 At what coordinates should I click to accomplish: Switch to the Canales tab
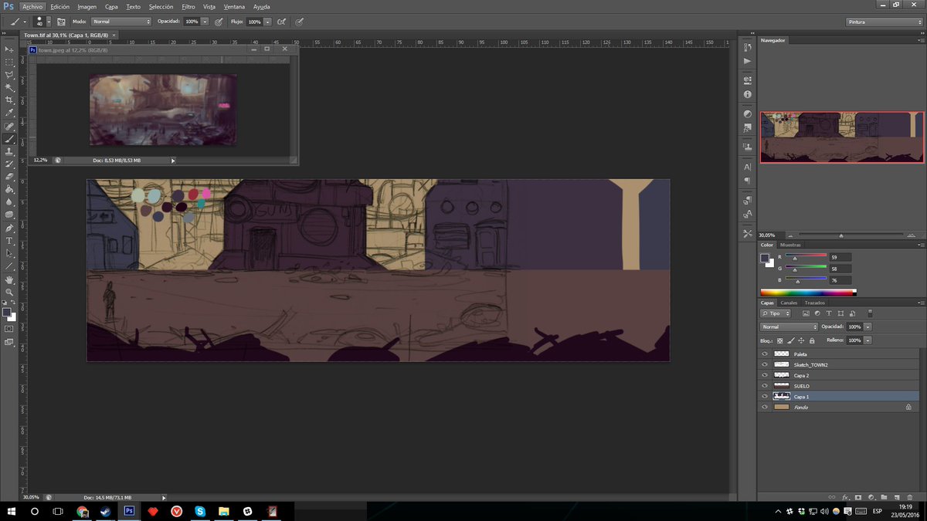[x=788, y=303]
